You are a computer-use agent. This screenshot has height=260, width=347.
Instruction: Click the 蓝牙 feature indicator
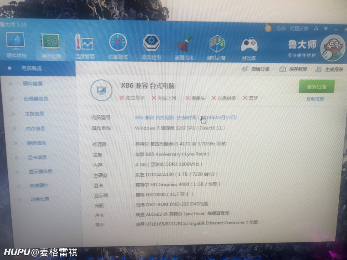click(251, 98)
